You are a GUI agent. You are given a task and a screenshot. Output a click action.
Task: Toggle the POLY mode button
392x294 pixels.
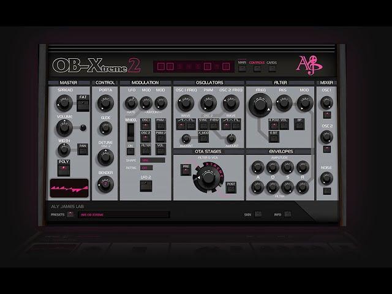(64, 168)
